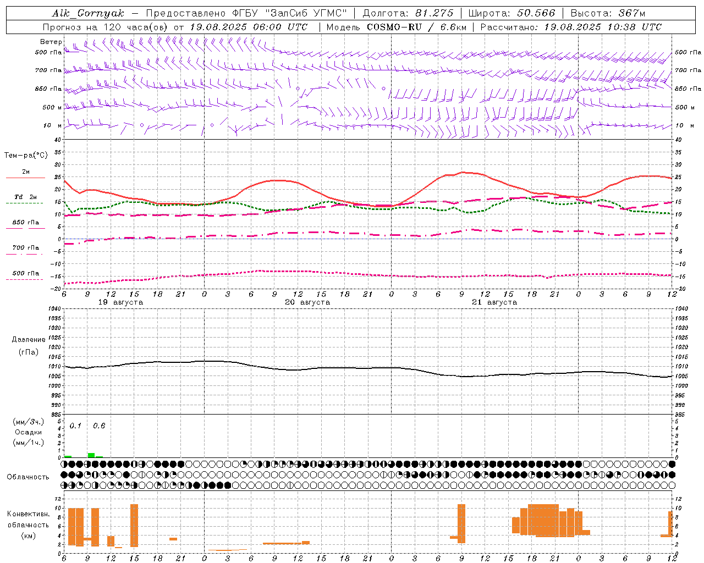
Task: Click the text Прогноз на 120 часа(ов)
Action: (106, 27)
